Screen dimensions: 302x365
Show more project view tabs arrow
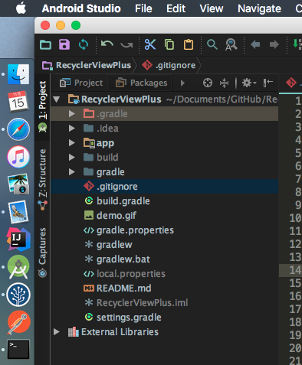182,83
